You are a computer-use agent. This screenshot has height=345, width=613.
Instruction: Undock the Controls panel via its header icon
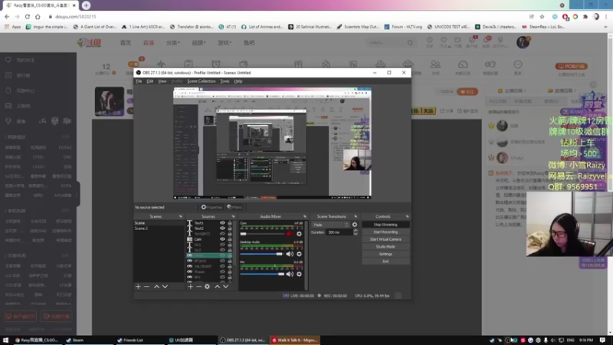pyautogui.click(x=407, y=216)
